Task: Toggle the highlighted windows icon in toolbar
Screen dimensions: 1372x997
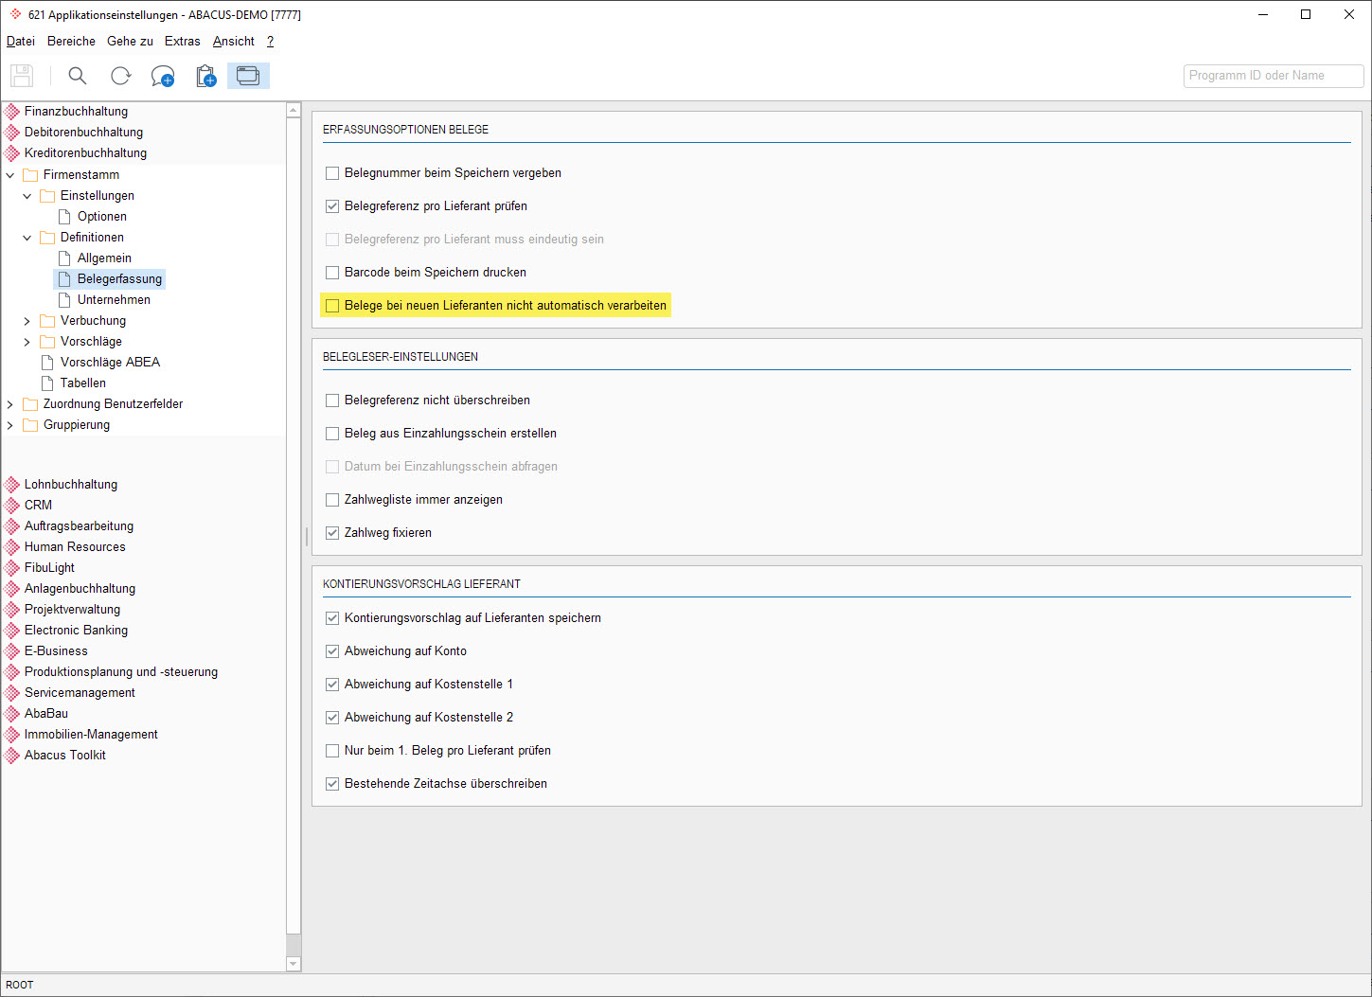Action: 248,76
